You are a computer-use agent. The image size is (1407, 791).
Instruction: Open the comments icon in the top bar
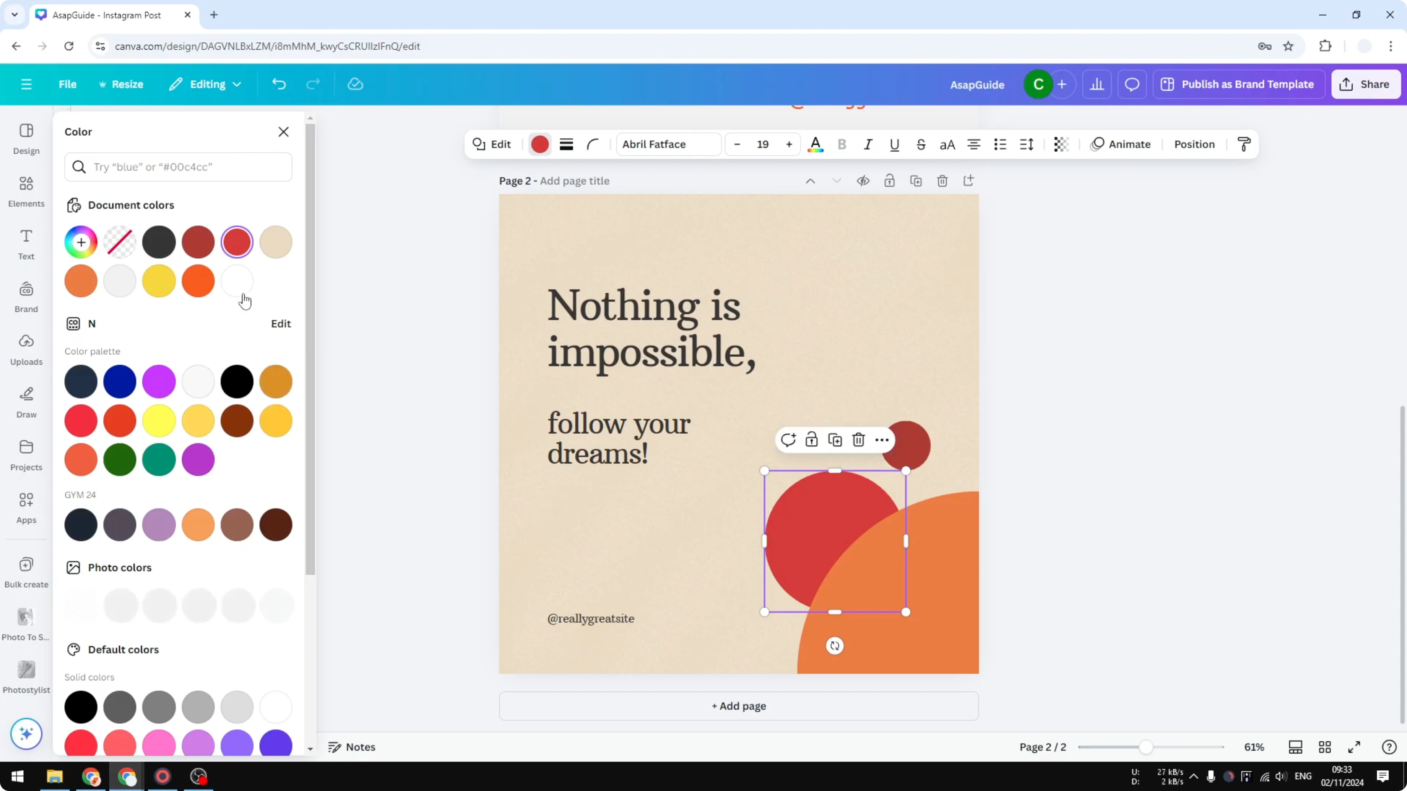pyautogui.click(x=1132, y=84)
